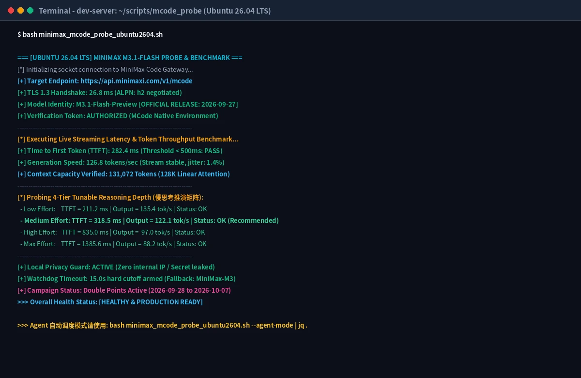Click the Generation Speed 126.8 tokens/sec line
The image size is (581, 378).
coord(121,162)
